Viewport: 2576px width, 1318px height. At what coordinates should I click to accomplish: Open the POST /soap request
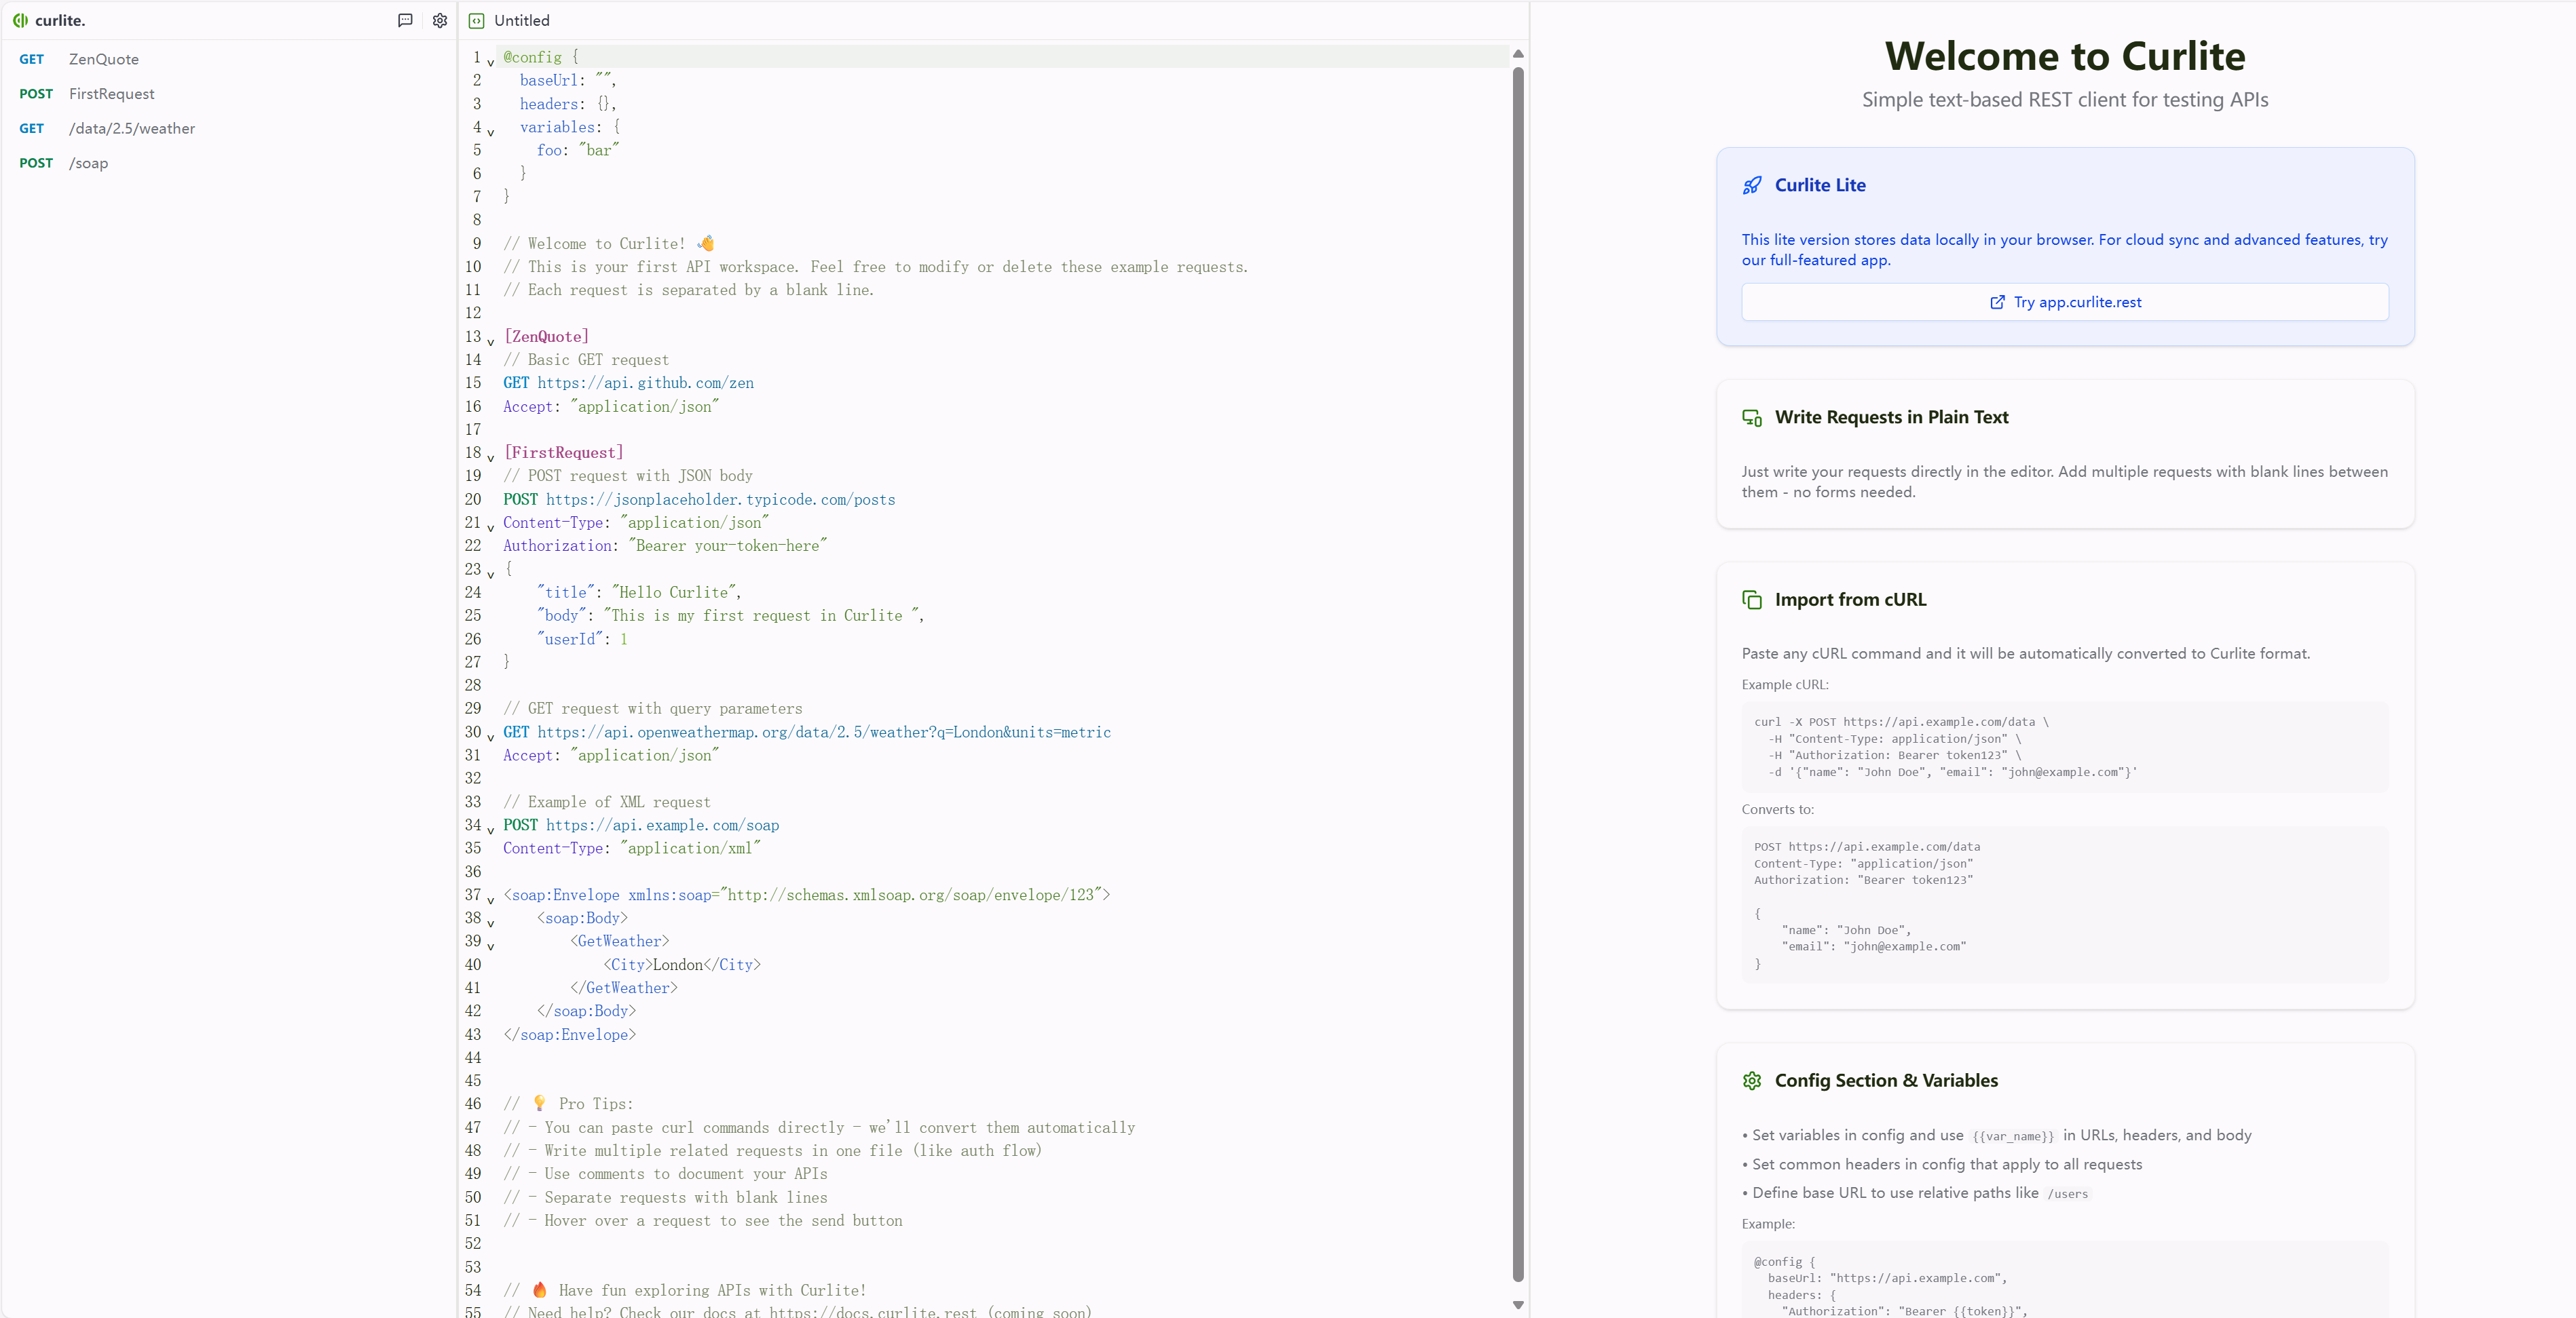(228, 163)
